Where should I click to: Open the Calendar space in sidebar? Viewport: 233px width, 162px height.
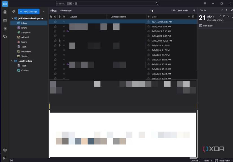click(5, 20)
